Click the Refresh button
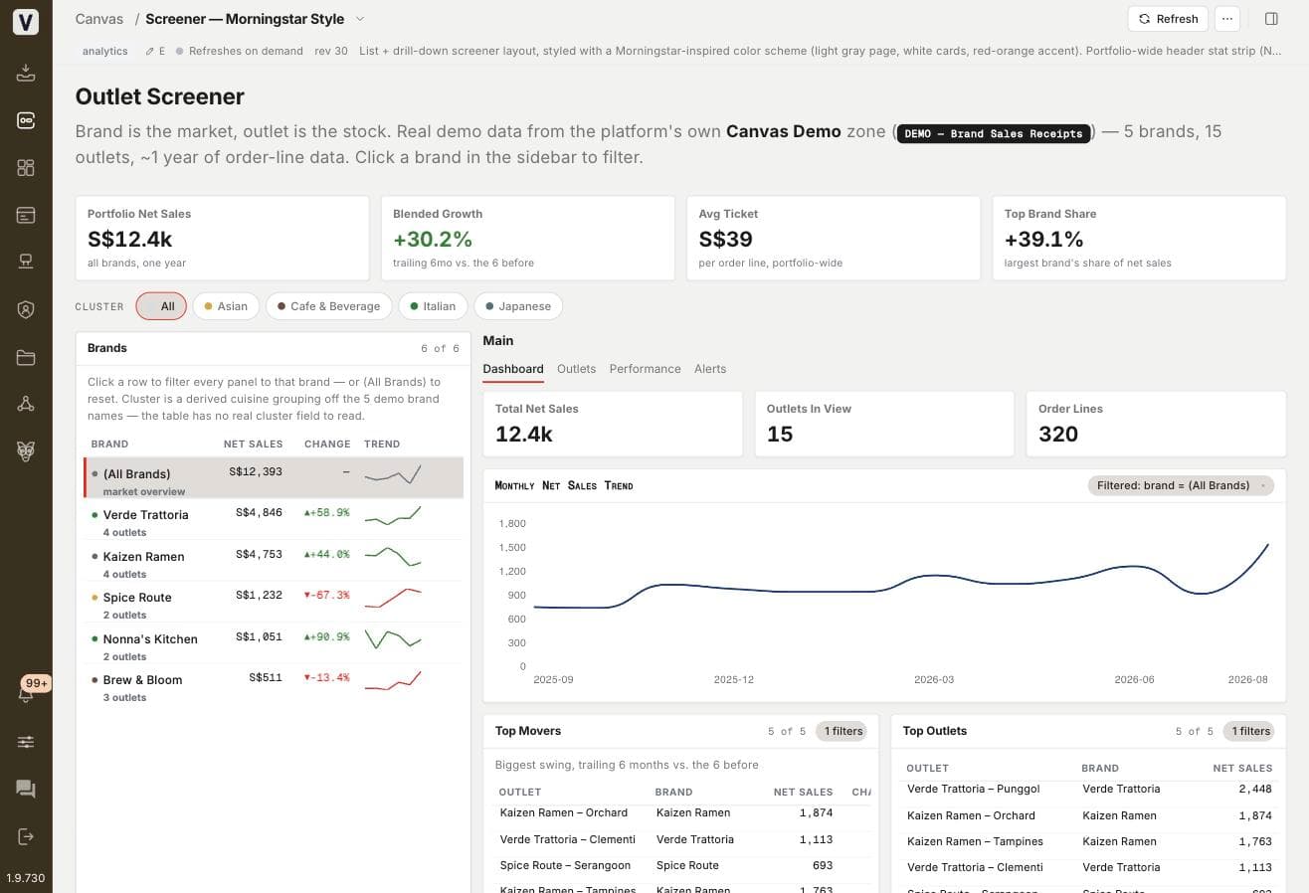The height and width of the screenshot is (893, 1309). pos(1168,19)
